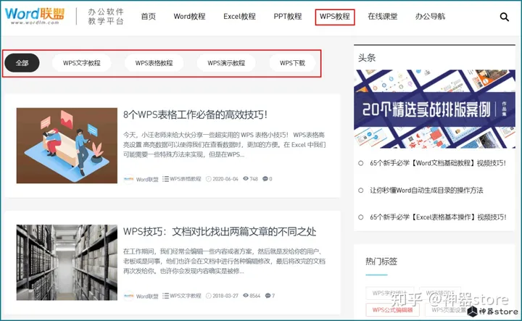Open 让你秒懂Word自动生成目录的操作方法 headline link

[x=431, y=190]
